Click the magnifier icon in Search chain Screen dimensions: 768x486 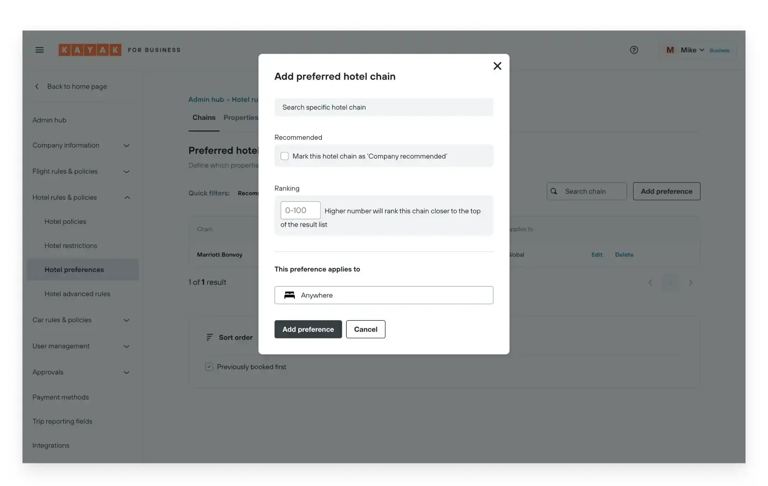[x=554, y=191]
